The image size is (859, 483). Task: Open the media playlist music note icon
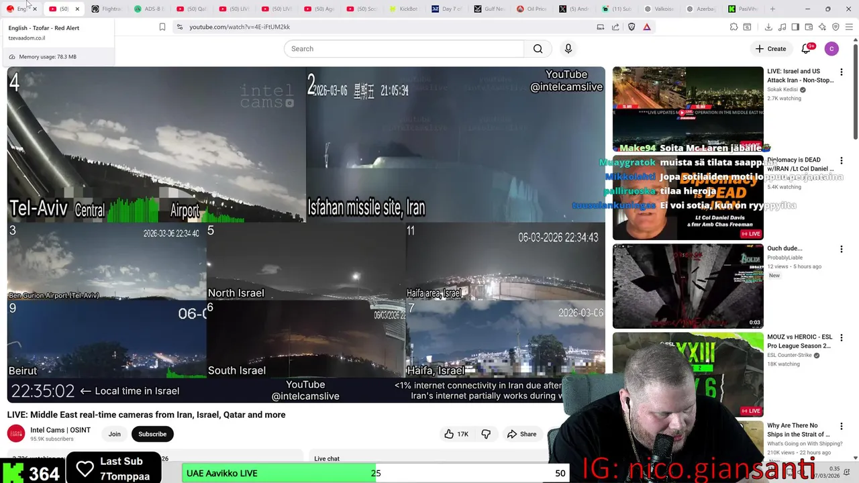coord(782,27)
